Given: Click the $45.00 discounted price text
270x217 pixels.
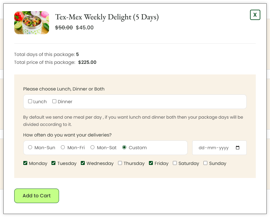Looking at the screenshot, I should [85, 28].
